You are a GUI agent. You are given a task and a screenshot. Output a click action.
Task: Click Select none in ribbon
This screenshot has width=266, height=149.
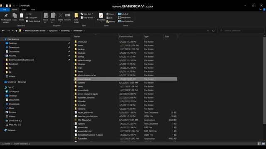point(124,17)
